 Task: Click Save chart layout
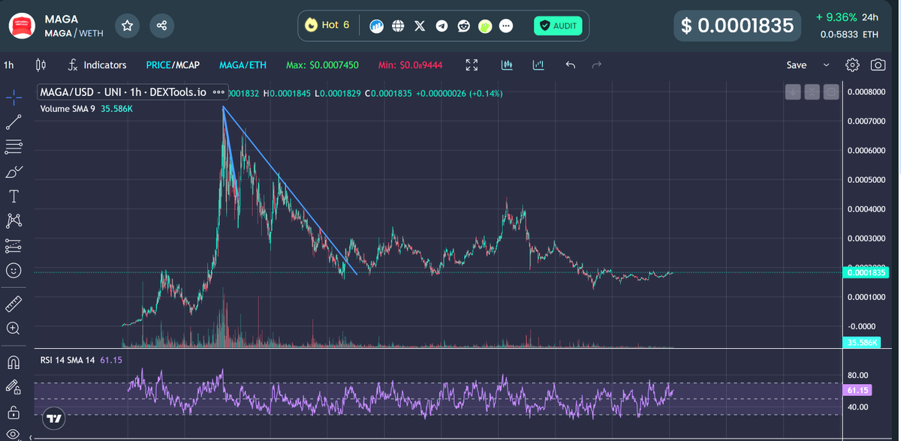pyautogui.click(x=796, y=65)
